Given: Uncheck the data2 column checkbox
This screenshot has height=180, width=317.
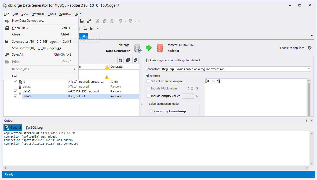Looking at the screenshot, I should coord(15,91).
